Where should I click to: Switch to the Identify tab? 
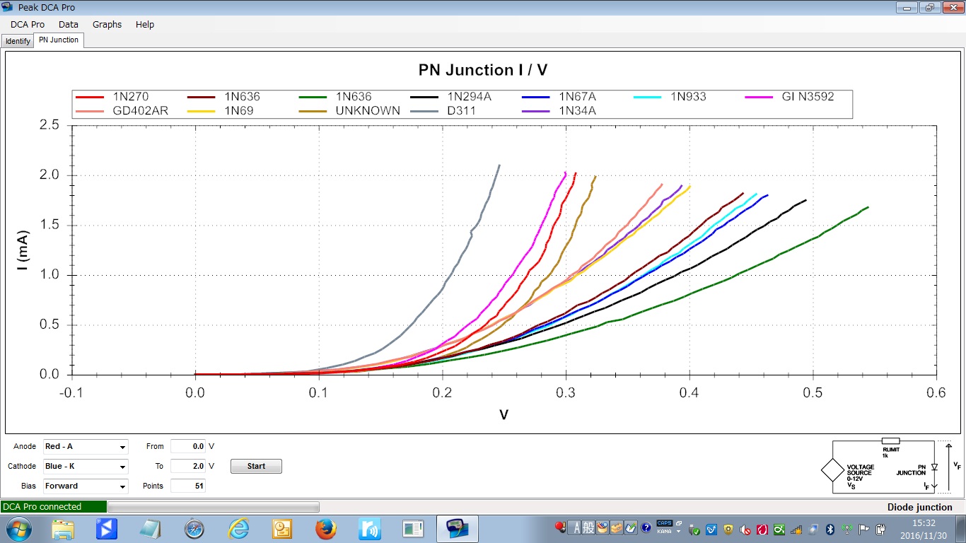coord(18,41)
